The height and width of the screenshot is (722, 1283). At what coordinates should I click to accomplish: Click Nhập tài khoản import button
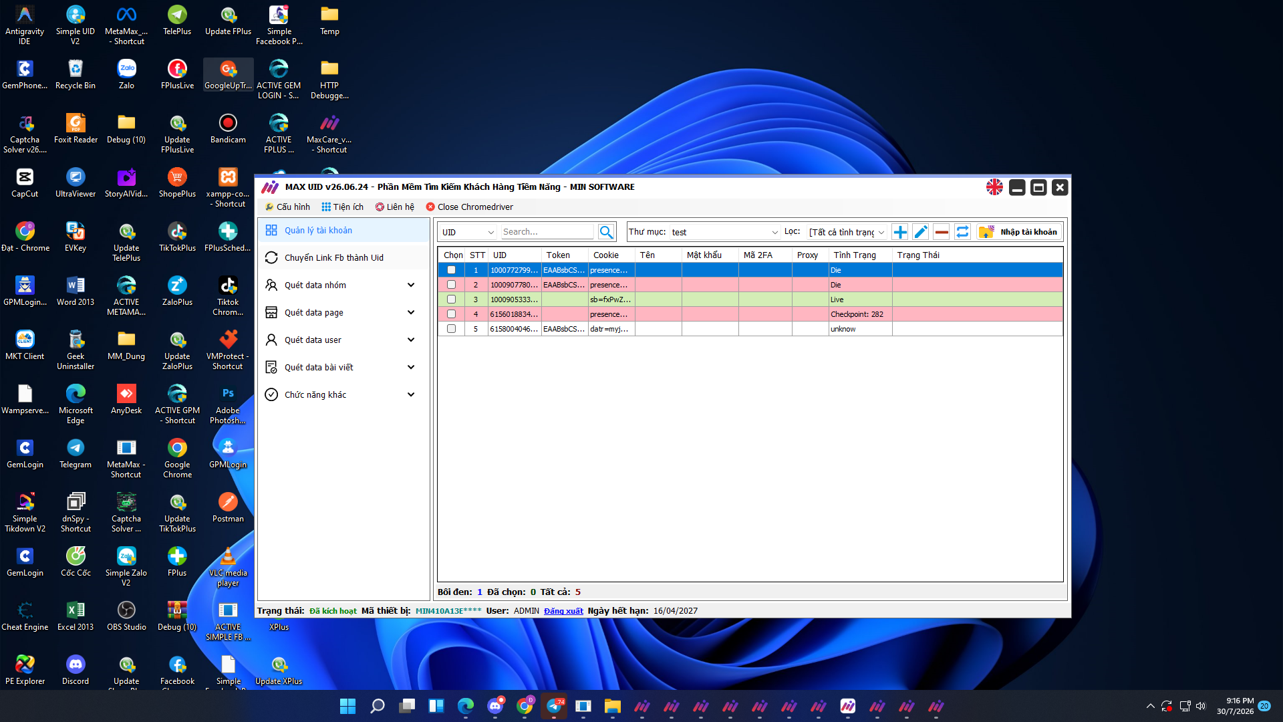(x=1018, y=232)
